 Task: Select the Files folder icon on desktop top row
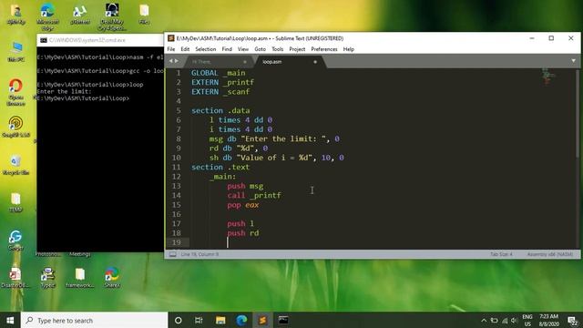(144, 15)
